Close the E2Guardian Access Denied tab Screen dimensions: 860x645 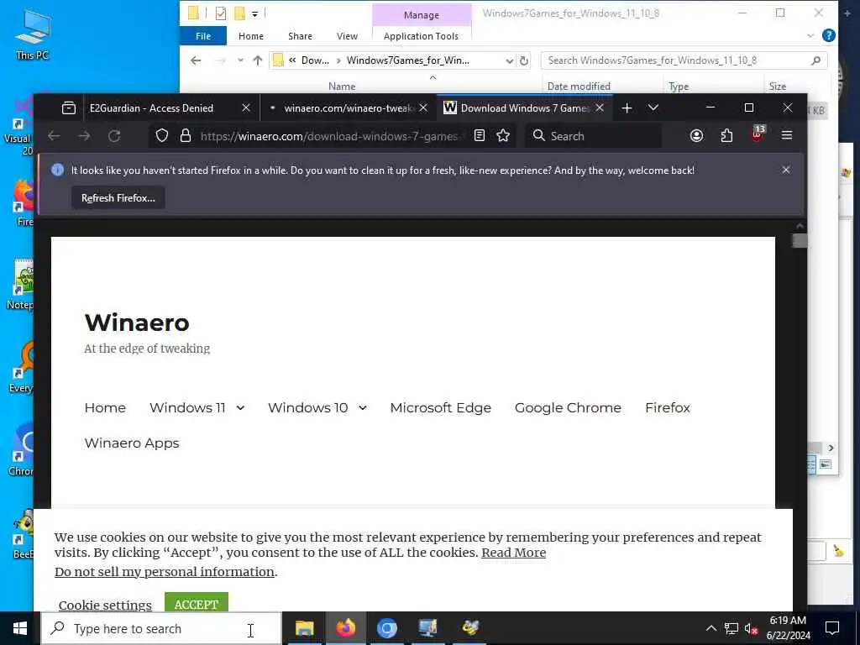[246, 108]
